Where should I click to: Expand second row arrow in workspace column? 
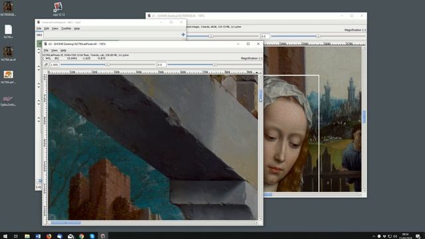39,68
